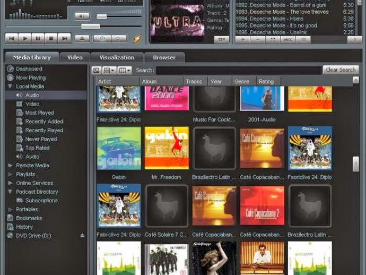Screen dimensions: 366x275
Task: Open the Most Played smart view
Action: pos(39,113)
